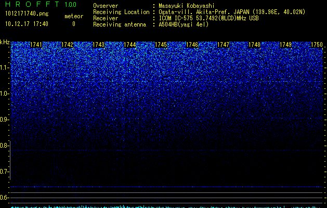Click the meteor count value 0
This screenshot has width=327, height=208.
pos(74,24)
